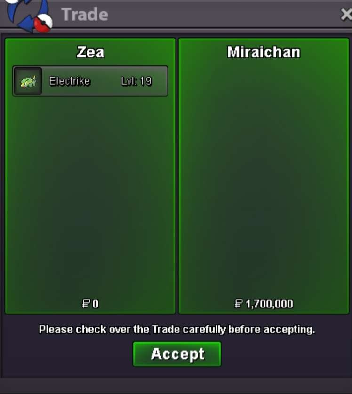Screen dimensions: 352x394
Task: Click Zea's 0 money amount
Action: (x=95, y=304)
